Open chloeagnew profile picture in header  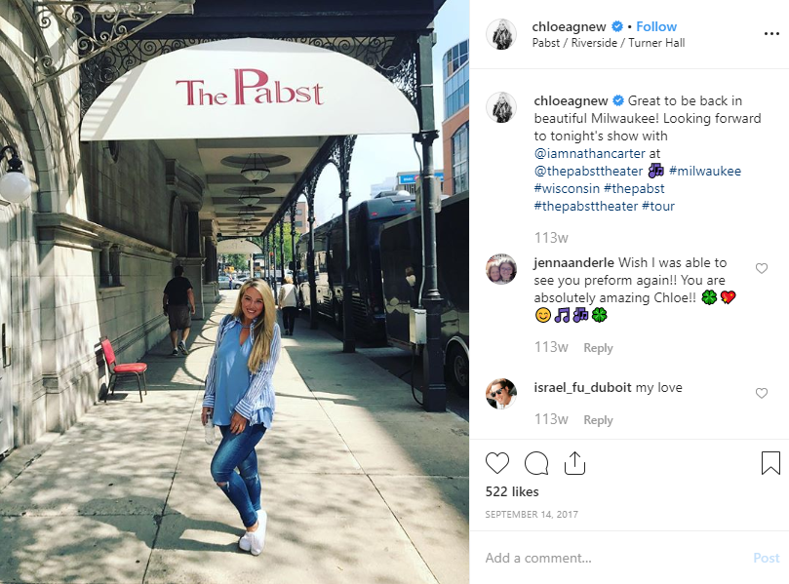click(501, 34)
